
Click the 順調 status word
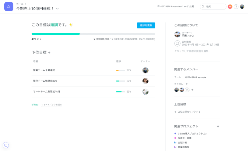54,25
